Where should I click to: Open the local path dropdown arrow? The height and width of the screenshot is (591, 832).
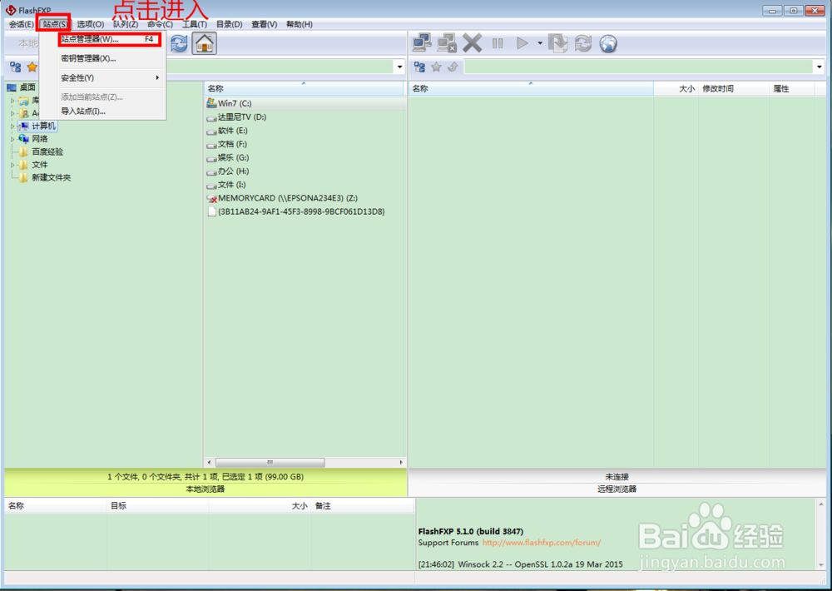coord(399,67)
